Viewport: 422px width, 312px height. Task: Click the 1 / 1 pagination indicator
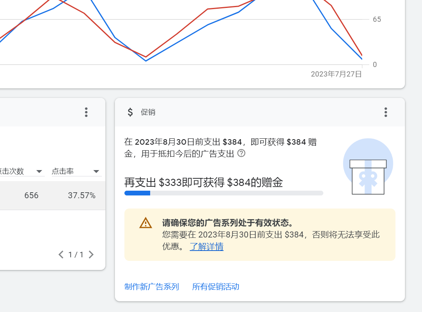click(76, 255)
